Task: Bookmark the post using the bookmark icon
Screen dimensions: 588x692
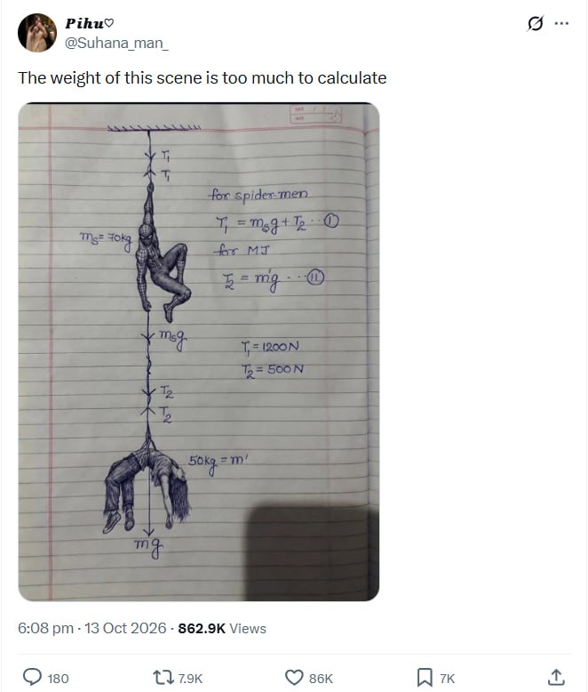Action: tap(425, 677)
